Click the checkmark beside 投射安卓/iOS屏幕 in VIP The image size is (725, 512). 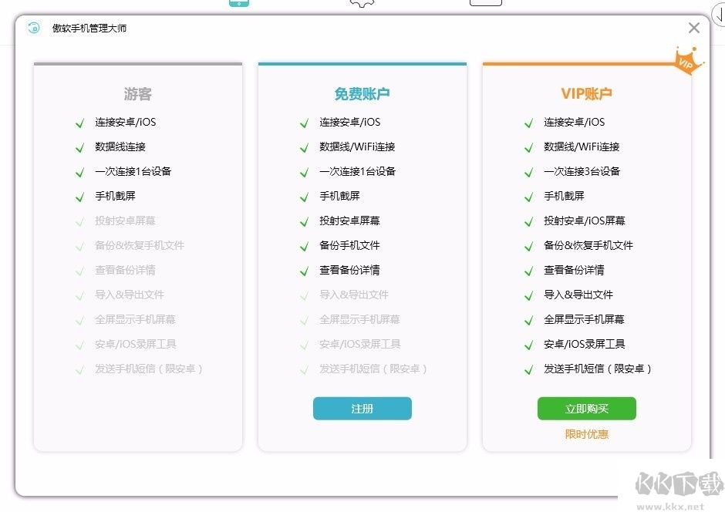click(529, 221)
